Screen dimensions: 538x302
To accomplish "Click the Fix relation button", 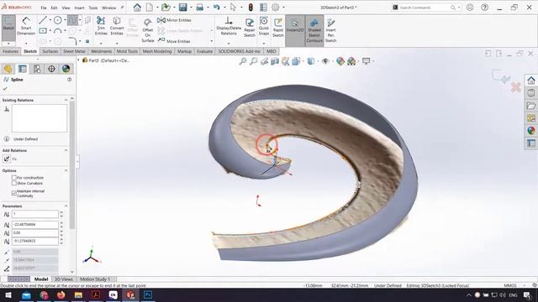I will [x=7, y=159].
